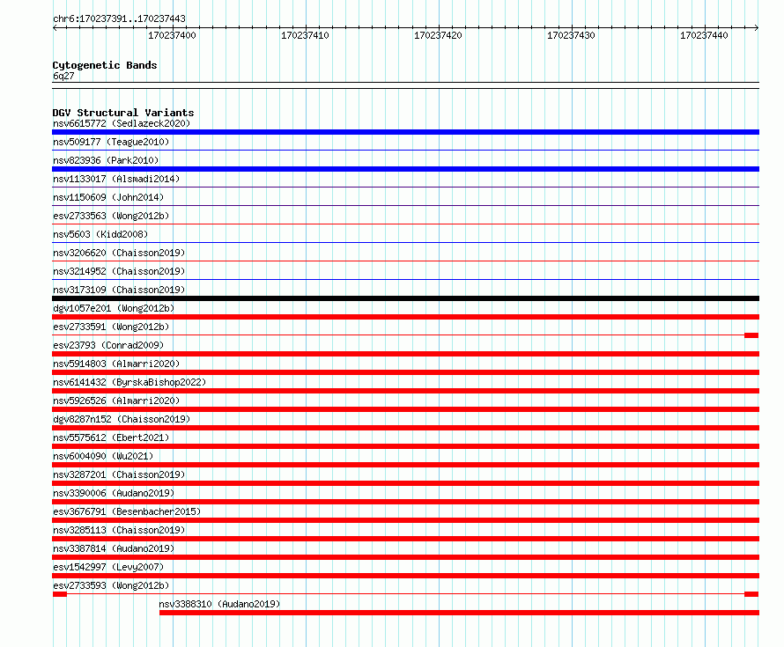784x647 pixels.
Task: Open variant esv2733591 (Wong2012b)
Action: [111, 327]
